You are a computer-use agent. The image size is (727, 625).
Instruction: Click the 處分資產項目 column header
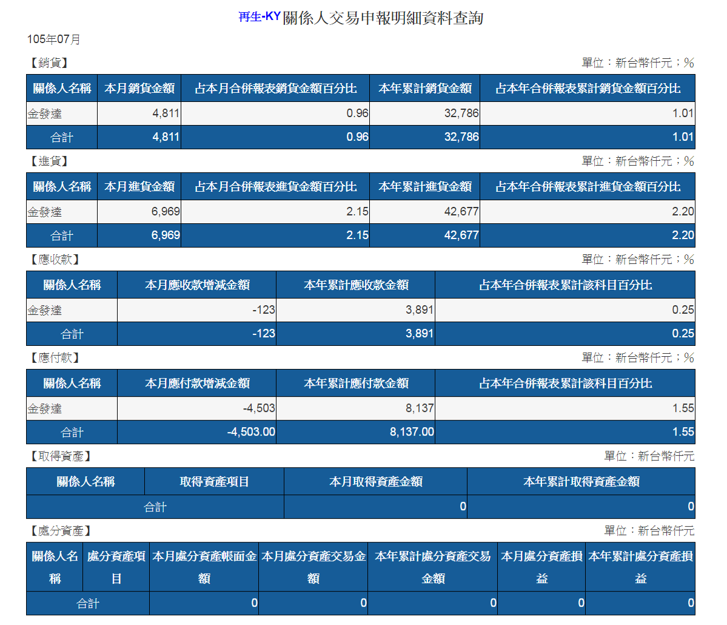[x=116, y=567]
